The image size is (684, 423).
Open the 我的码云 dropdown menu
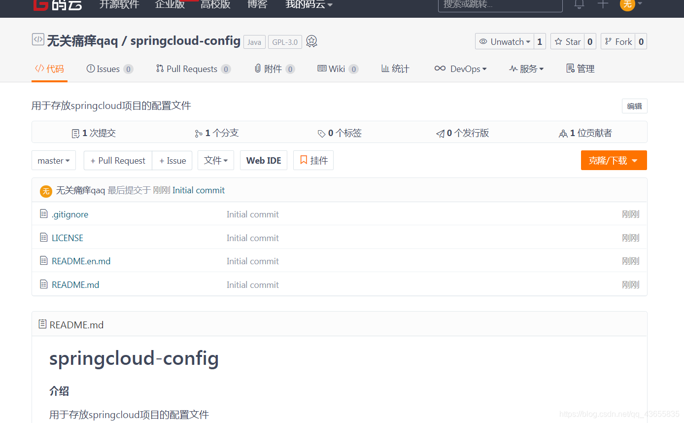pos(309,4)
